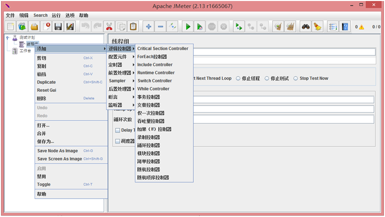Viewport: 385px width, 217px height.
Task: Click the Remove (minus) toolbar icon
Action: (x=161, y=26)
